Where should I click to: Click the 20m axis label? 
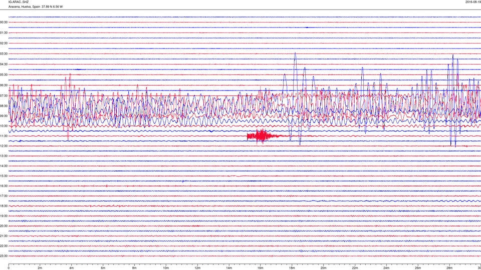(323, 268)
